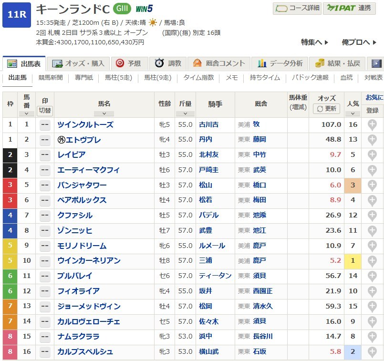Image resolution: width=384 pixels, height=361 pixels.
Task: Add ナムラクララ to favorites with plus icon
Action: (372, 337)
